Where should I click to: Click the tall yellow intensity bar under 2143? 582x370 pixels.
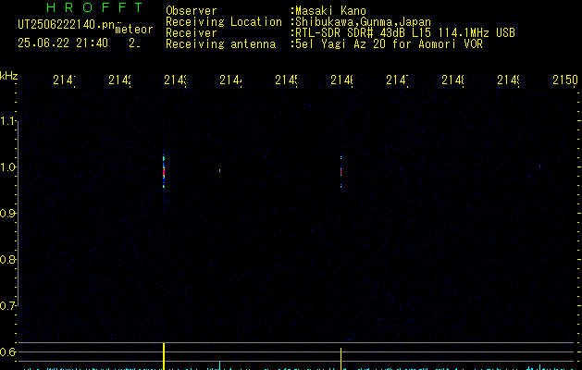point(164,356)
